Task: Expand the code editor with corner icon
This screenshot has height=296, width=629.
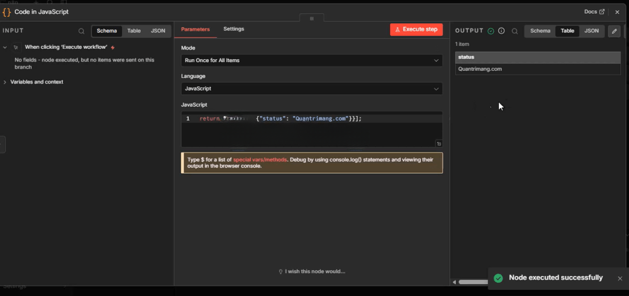Action: point(439,144)
